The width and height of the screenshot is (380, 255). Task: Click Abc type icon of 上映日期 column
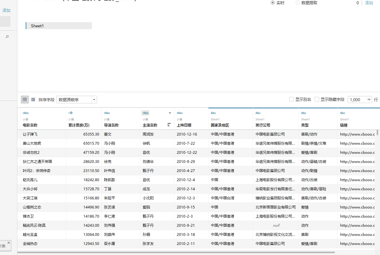click(180, 113)
